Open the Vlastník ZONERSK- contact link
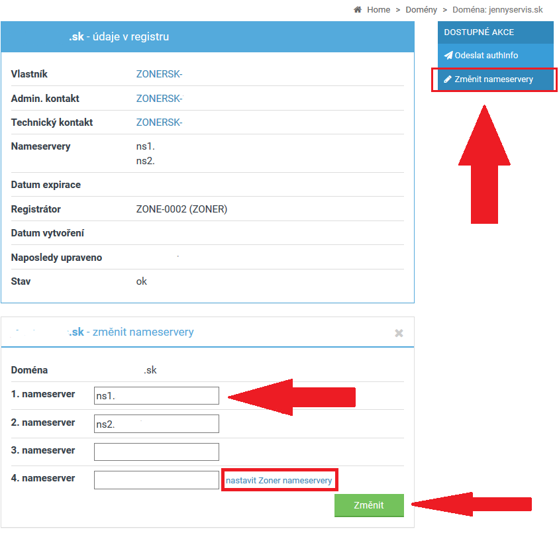The width and height of the screenshot is (559, 537). coord(159,75)
